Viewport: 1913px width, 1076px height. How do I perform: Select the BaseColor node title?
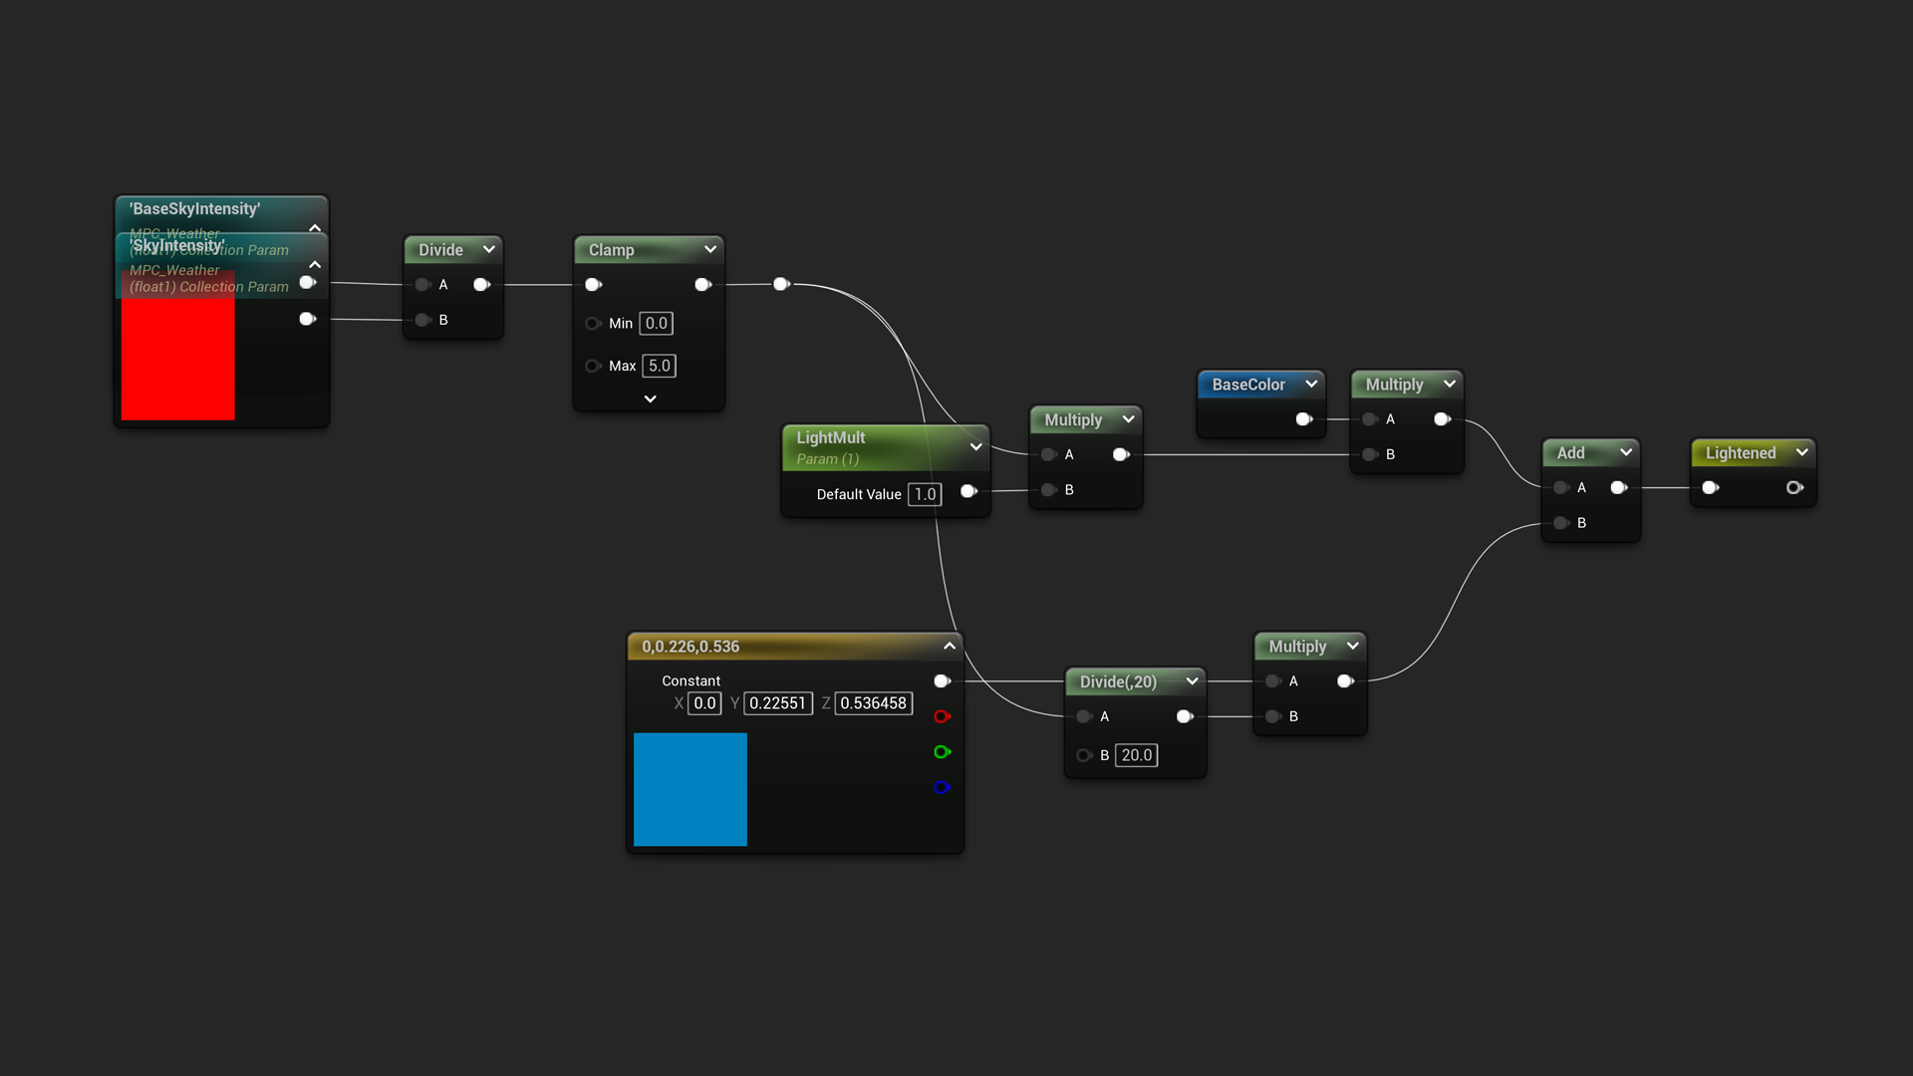pos(1248,385)
